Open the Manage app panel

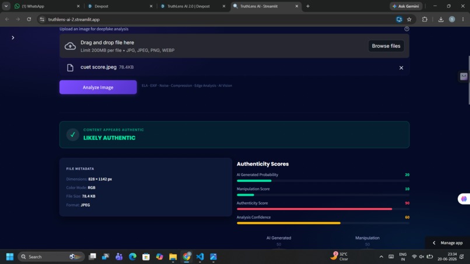[x=448, y=242]
